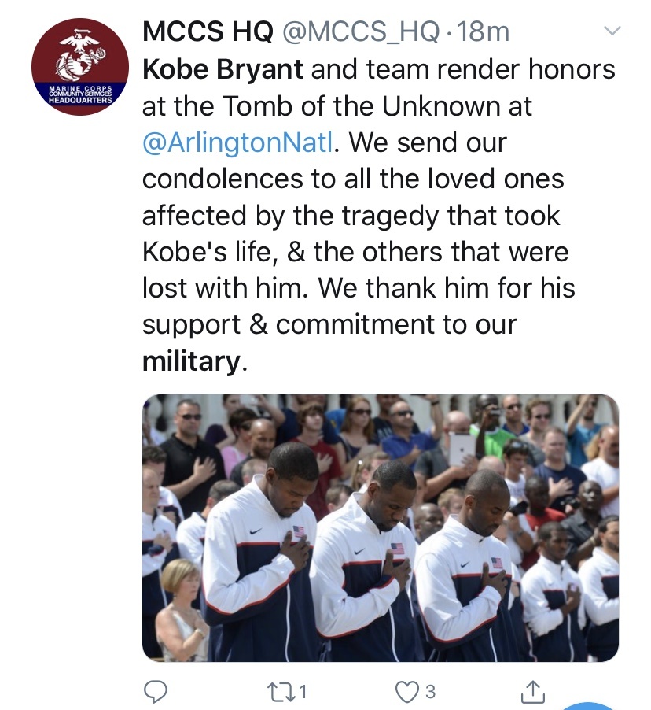Click the thank him for his support line
Image resolution: width=651 pixels, height=710 pixels.
(359, 288)
